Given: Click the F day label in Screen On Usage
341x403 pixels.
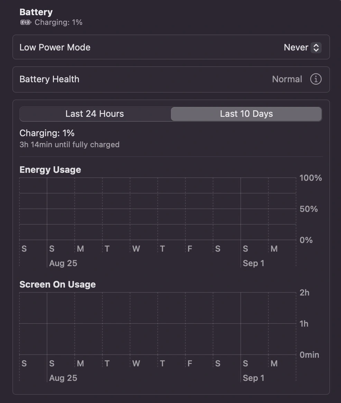Looking at the screenshot, I should (190, 364).
